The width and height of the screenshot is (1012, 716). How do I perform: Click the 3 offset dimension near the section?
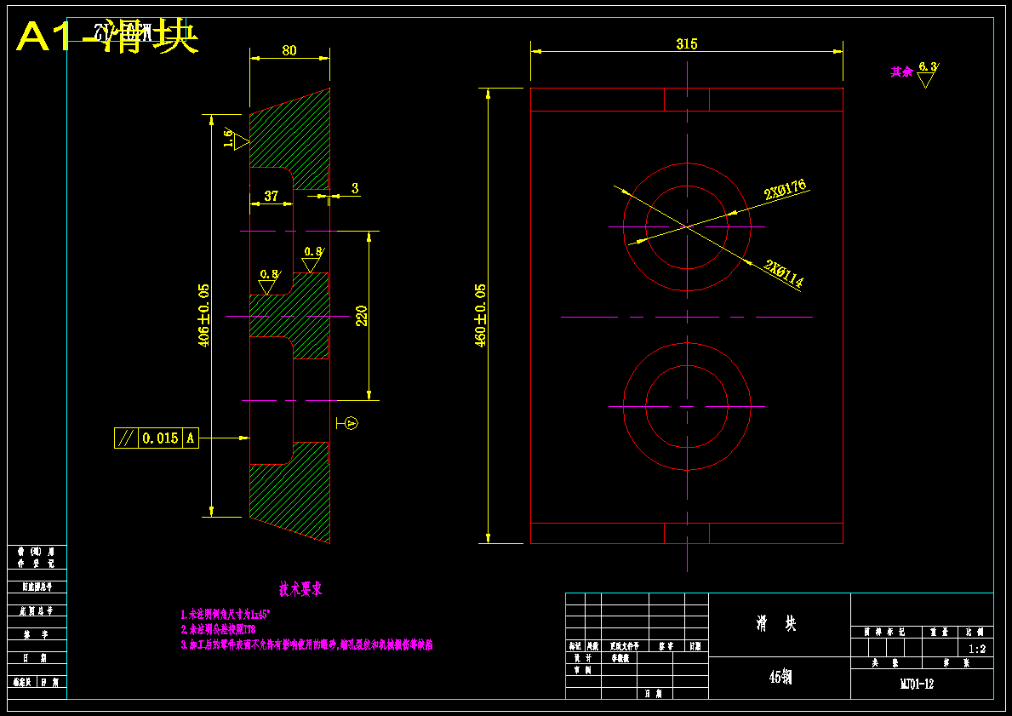click(x=354, y=188)
